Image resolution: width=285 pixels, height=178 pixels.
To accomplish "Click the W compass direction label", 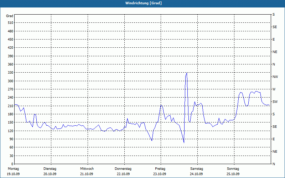I will (274, 89).
